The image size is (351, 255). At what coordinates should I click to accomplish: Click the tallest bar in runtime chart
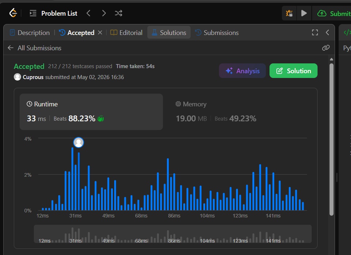tap(72, 179)
